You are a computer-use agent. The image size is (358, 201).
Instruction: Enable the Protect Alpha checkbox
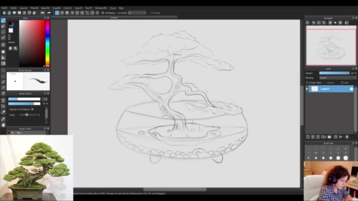coord(307,83)
